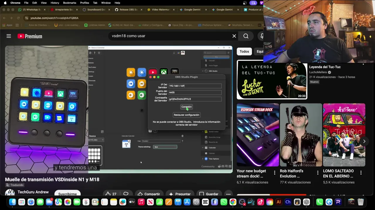Switch to the 'Soundboard Dock' tab

coord(96,10)
